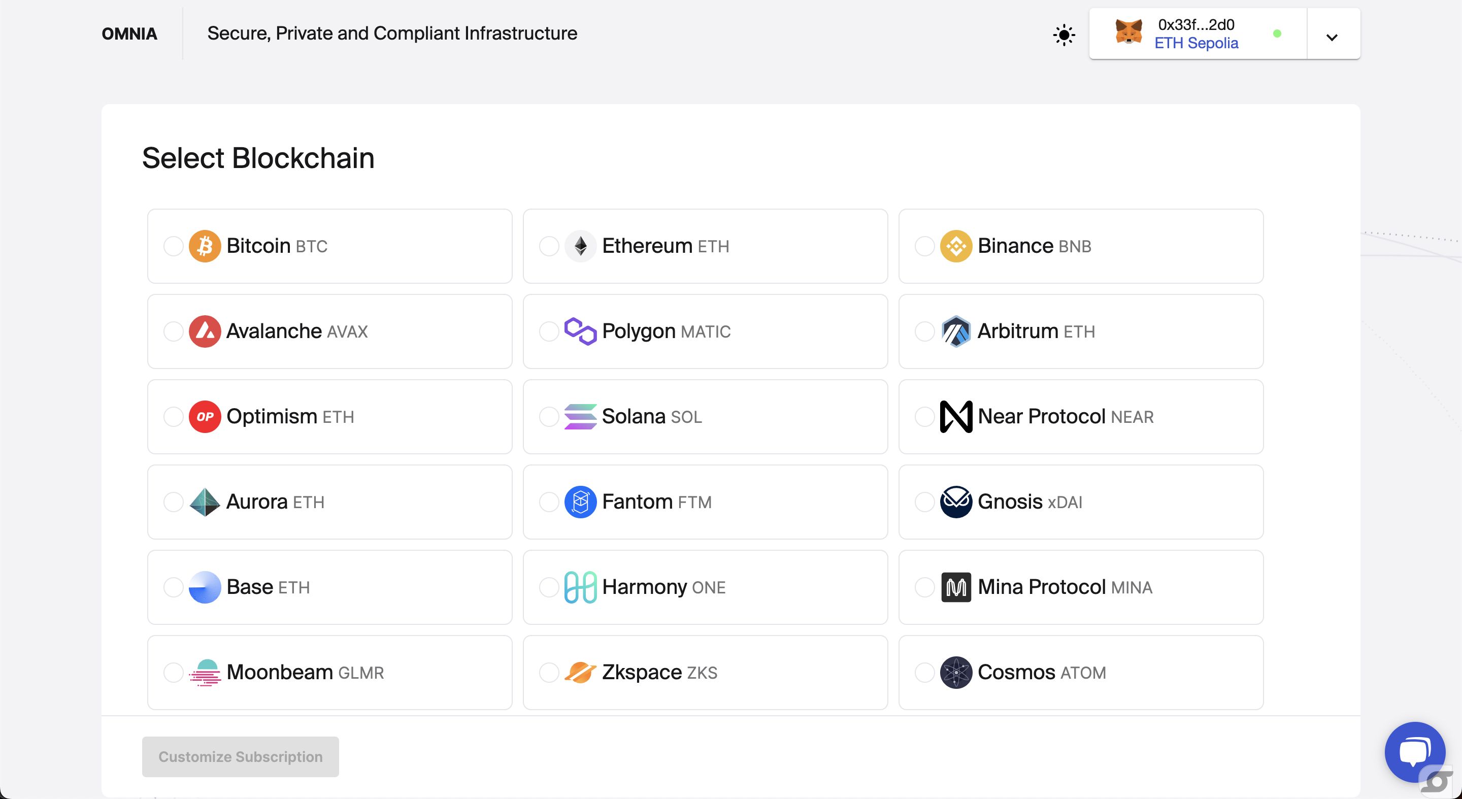Open the ETH Sepolia network selector

(1196, 43)
